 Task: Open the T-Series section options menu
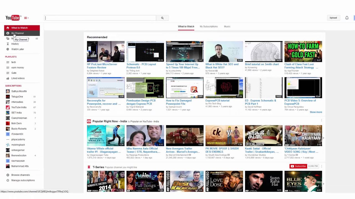pyautogui.click(x=321, y=166)
